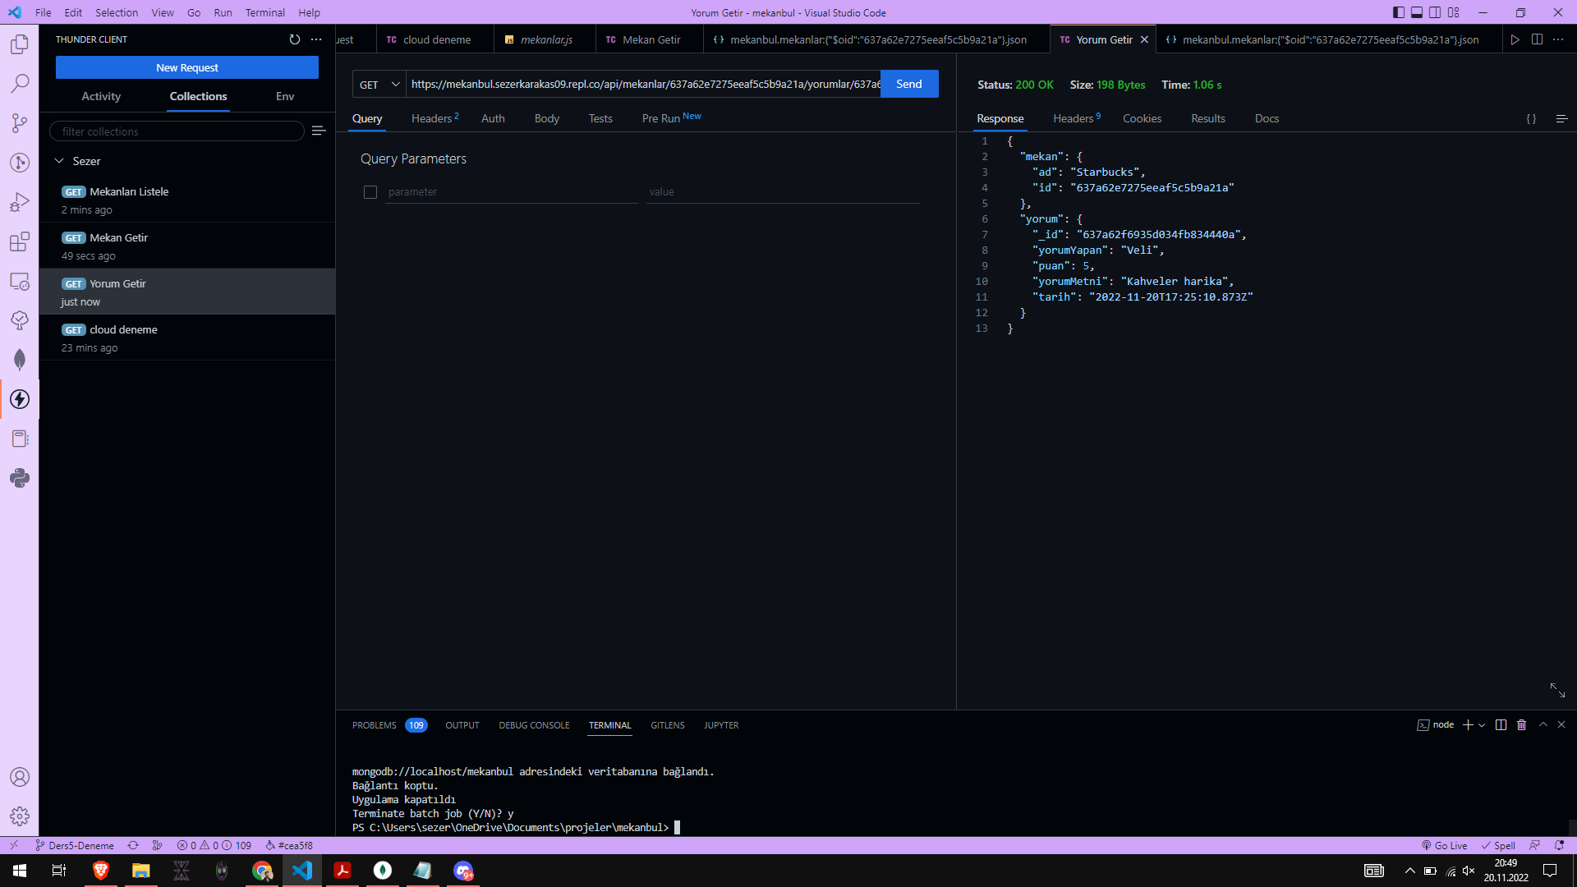Open the Thunder Client sidebar icon
Viewport: 1577px width, 887px height.
coord(20,399)
